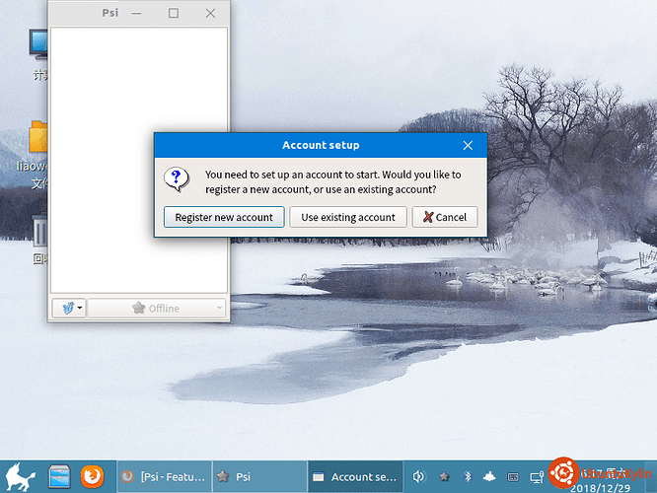The image size is (657, 493).
Task: Click the Psi window title text
Action: tap(110, 13)
